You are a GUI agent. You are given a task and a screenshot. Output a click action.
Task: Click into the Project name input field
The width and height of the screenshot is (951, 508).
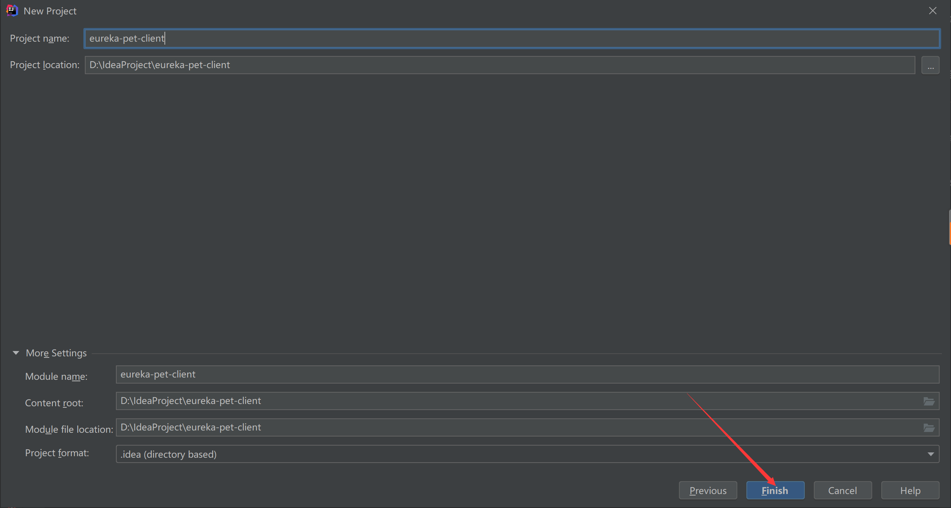click(303, 38)
